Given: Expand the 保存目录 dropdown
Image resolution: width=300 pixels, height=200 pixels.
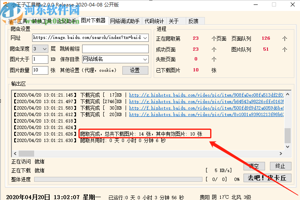Looking at the screenshot, I should click(145, 59).
